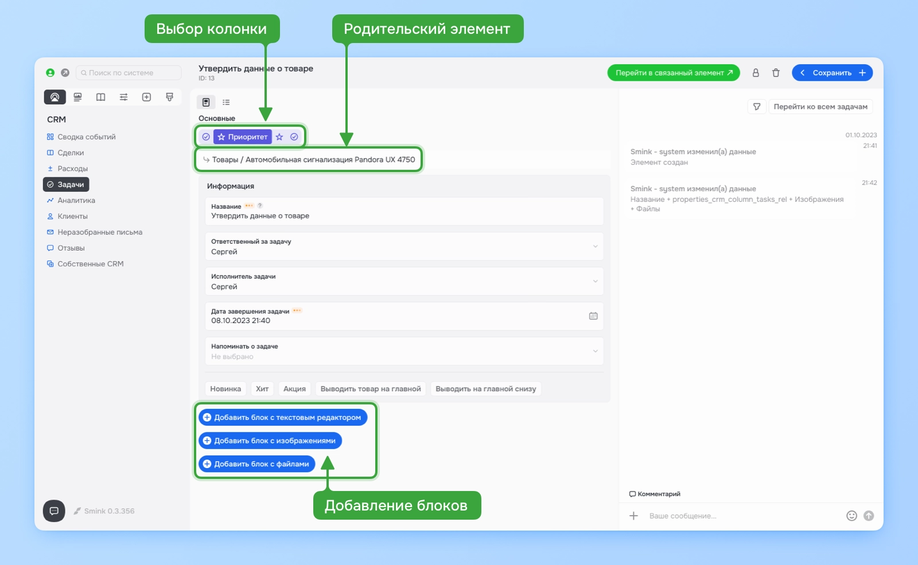Select the 'Приоритет' column chip
This screenshot has height=565, width=918.
point(243,137)
